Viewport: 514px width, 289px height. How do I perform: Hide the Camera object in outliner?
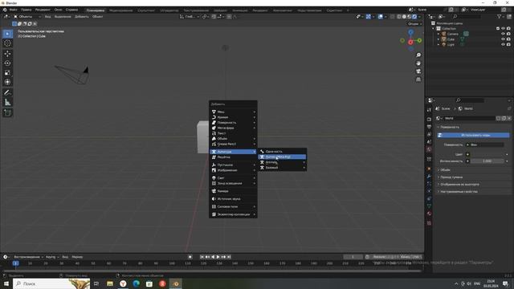pyautogui.click(x=503, y=34)
